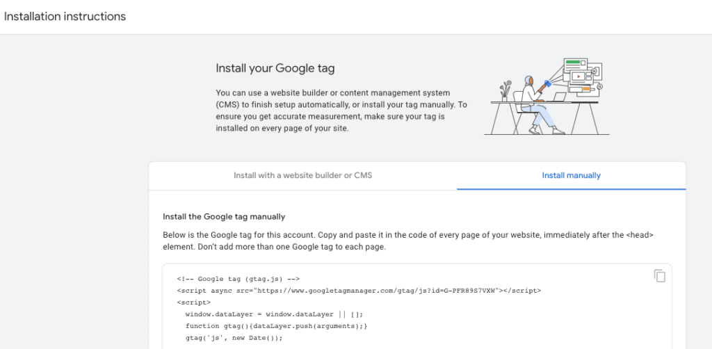This screenshot has width=712, height=349.
Task: Click the Google tag (gtag.js) comment line
Action: (238, 279)
